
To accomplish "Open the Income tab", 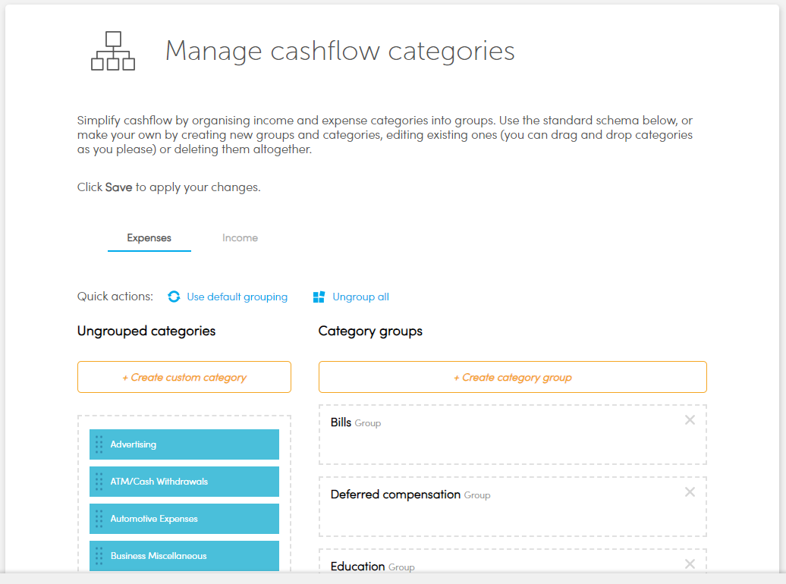I will pos(240,238).
